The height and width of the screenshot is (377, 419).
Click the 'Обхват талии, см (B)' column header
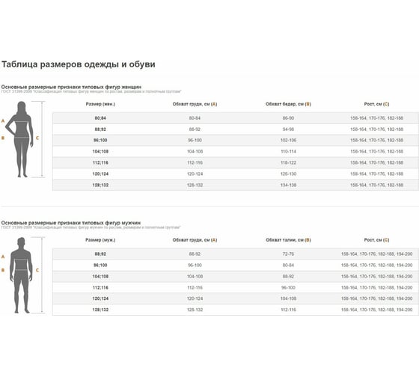click(x=288, y=240)
